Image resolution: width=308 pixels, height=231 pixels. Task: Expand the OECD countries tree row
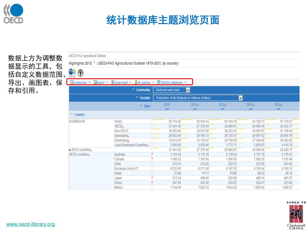(70, 150)
